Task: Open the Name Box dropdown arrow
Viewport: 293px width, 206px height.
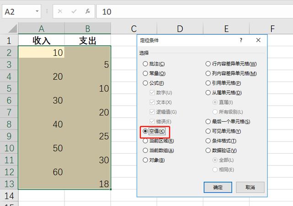Action: coord(37,11)
